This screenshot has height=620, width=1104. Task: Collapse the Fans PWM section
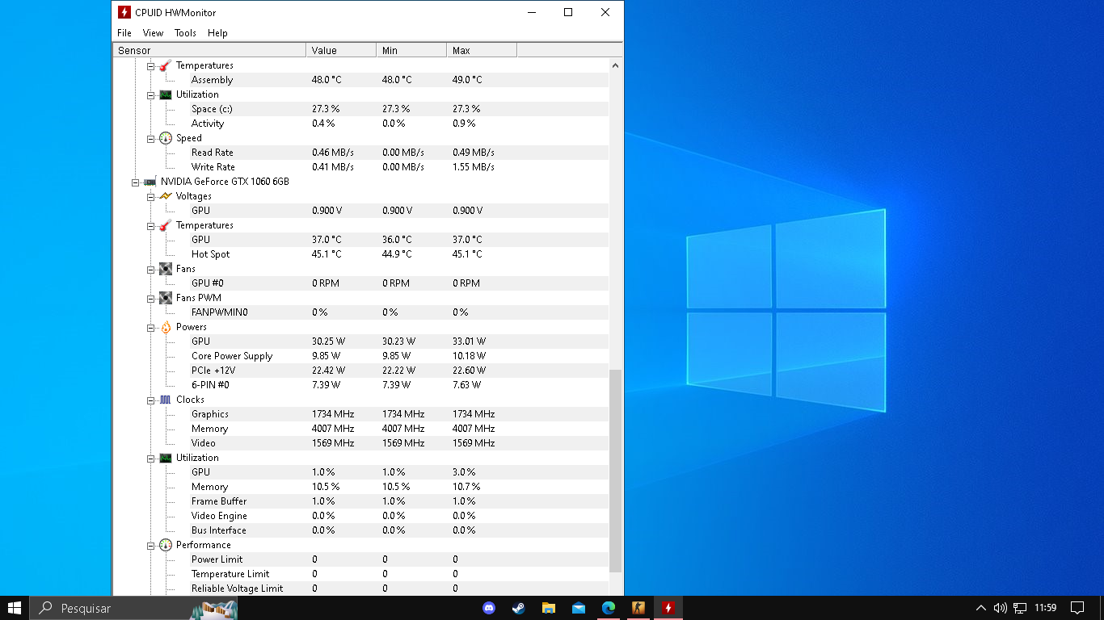point(150,299)
